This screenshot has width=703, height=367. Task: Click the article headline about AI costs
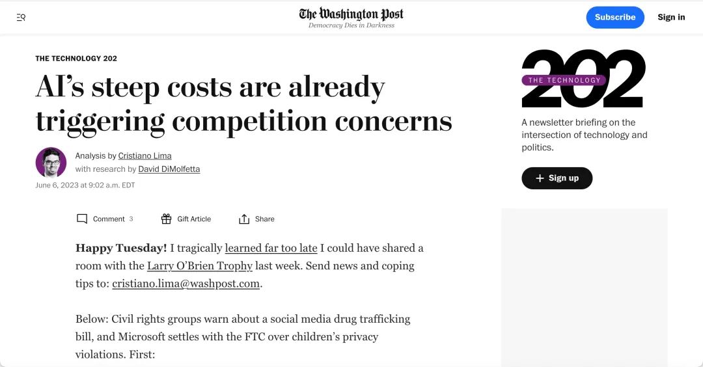pyautogui.click(x=243, y=104)
